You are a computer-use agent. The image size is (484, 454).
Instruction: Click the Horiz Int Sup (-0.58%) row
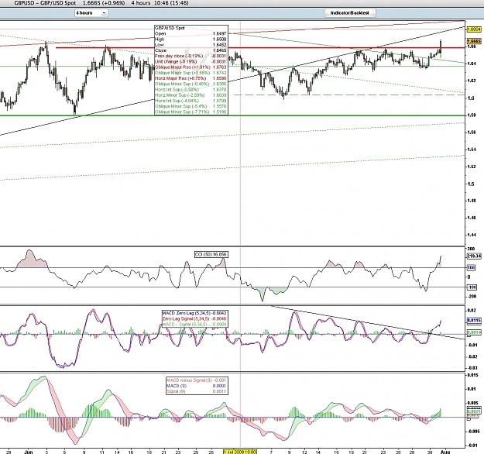coord(191,89)
